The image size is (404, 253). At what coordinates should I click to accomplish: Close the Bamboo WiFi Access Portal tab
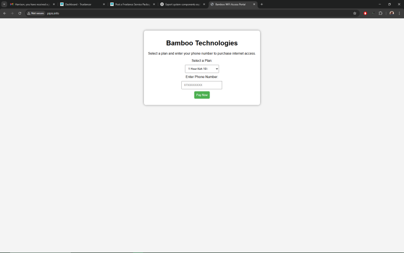pyautogui.click(x=254, y=5)
